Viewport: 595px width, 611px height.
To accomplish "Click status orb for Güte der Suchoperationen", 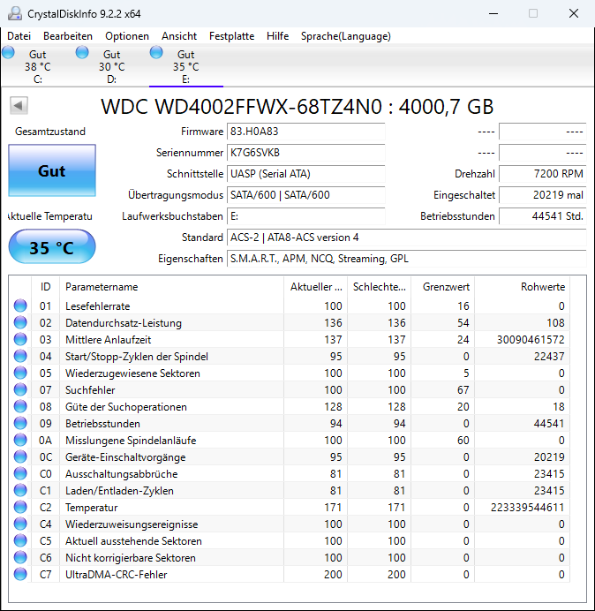I will click(x=20, y=406).
